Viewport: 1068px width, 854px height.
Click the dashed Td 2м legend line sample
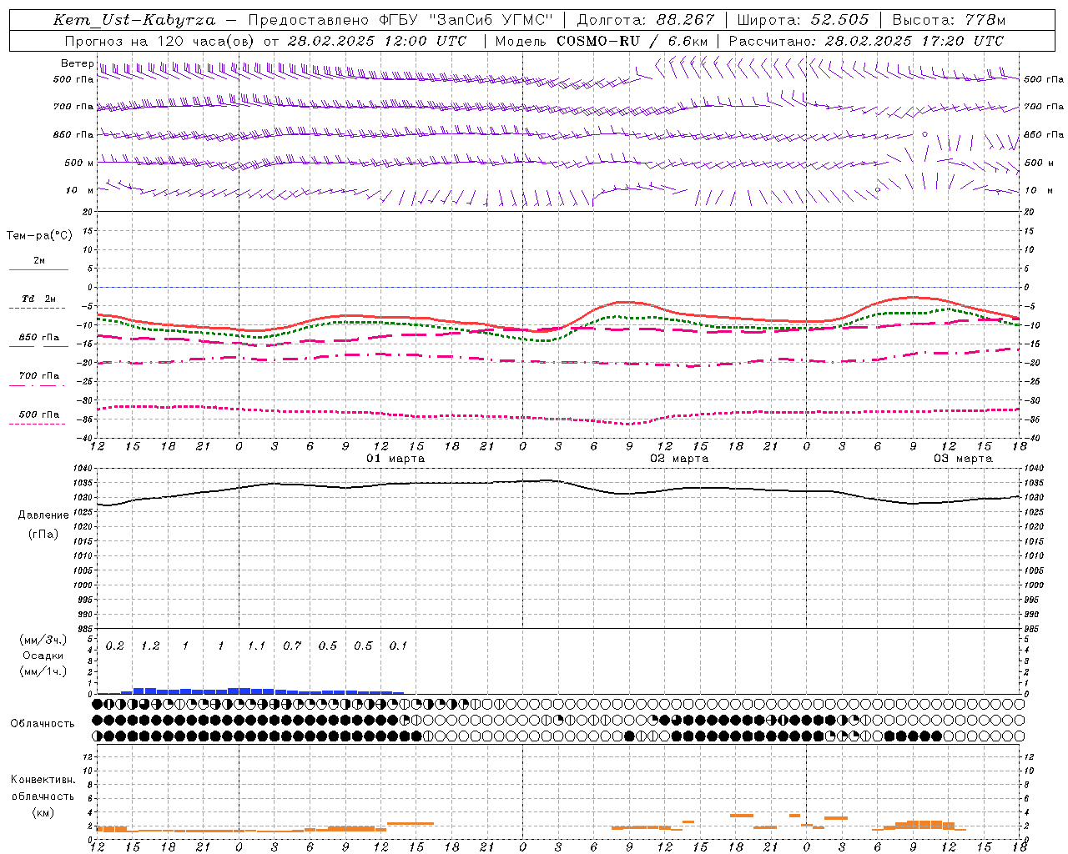tap(37, 309)
